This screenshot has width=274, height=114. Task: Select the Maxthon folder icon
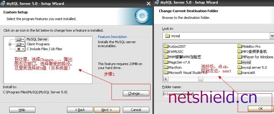166,67
